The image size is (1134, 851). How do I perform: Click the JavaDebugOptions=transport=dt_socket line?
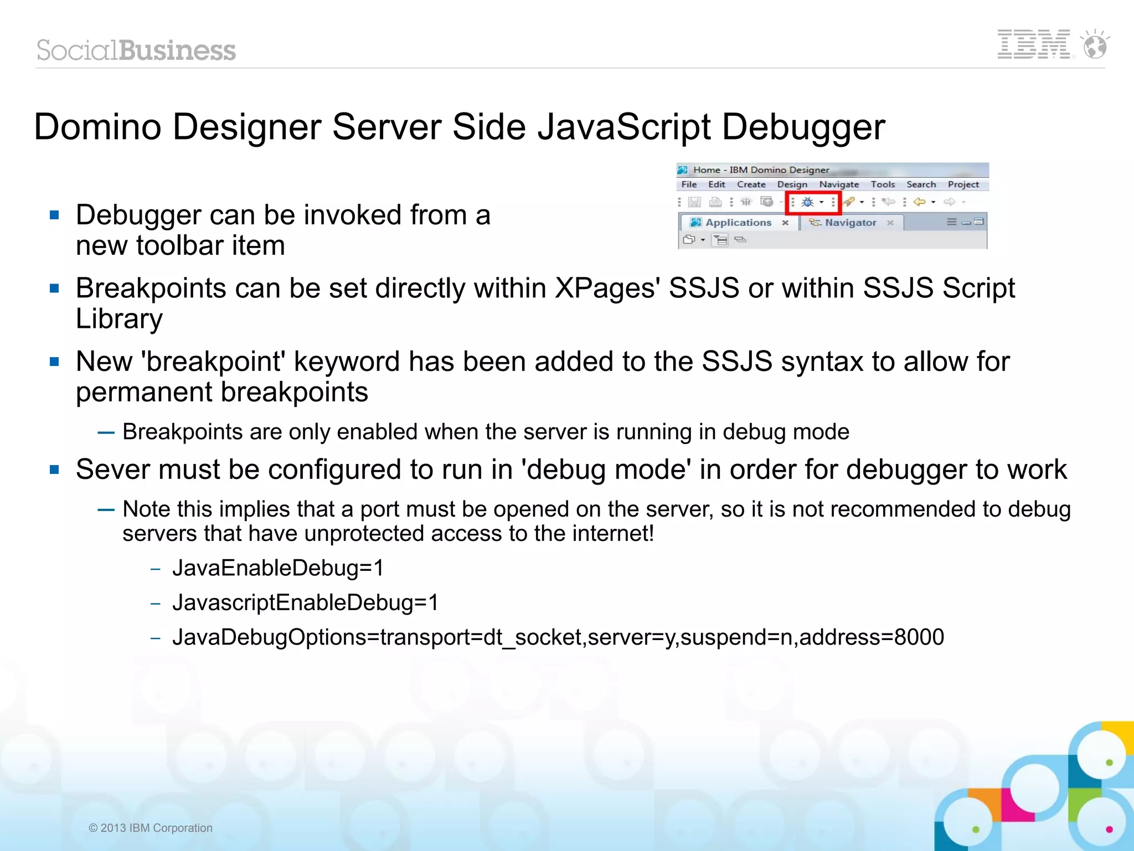[x=558, y=637]
